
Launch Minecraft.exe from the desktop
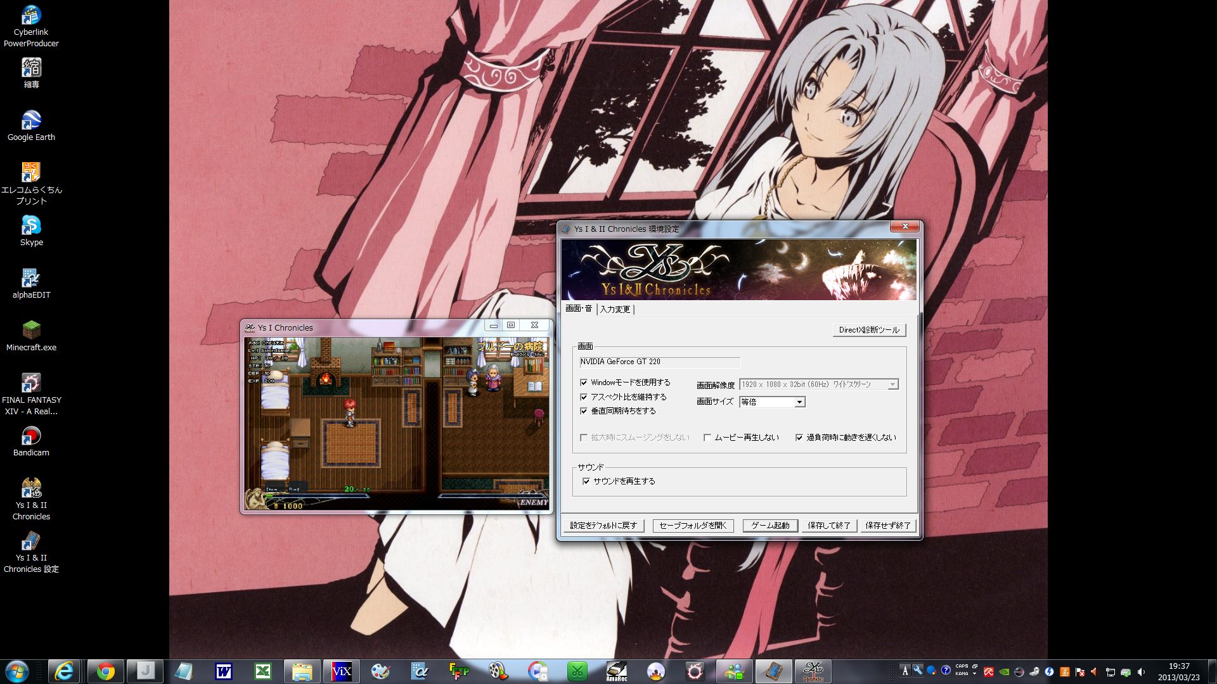click(x=31, y=336)
